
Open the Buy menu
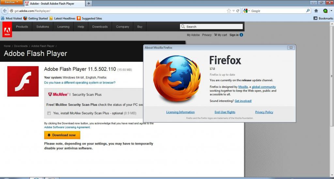tap(140, 27)
